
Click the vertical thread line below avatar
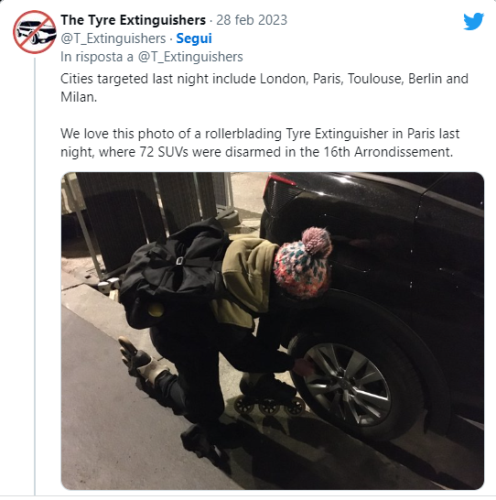(35, 276)
